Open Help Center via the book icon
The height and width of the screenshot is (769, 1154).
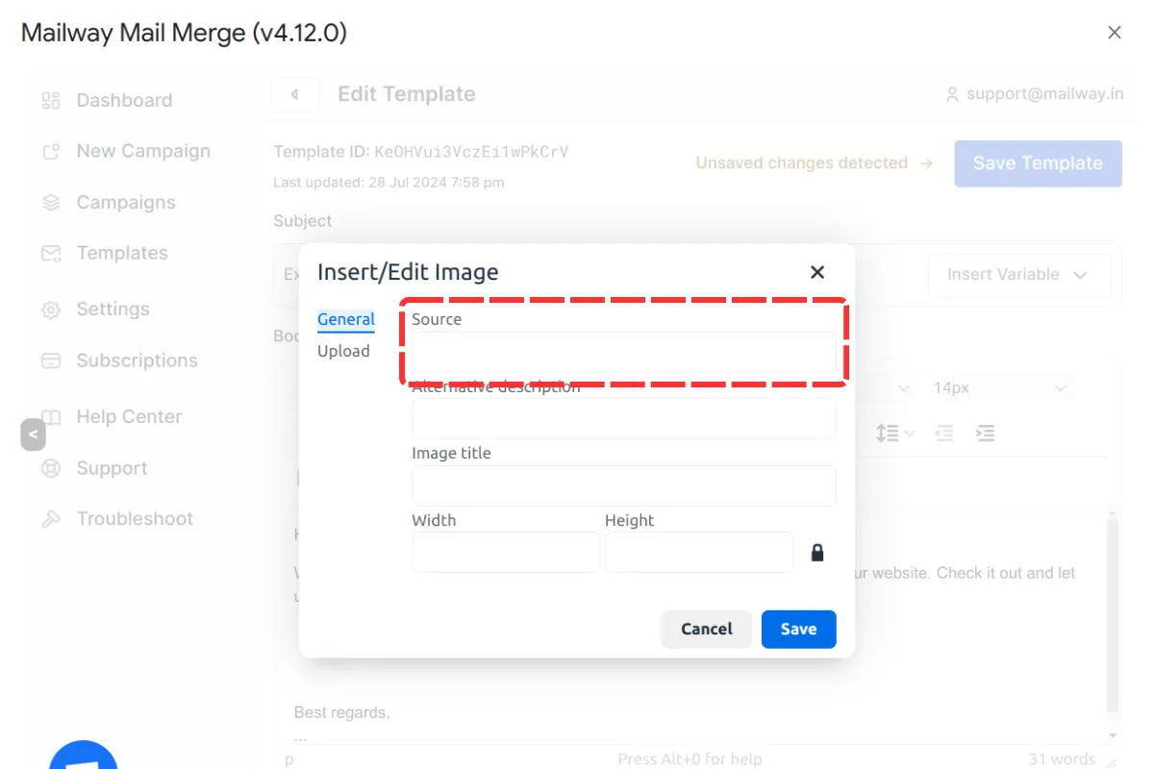(50, 416)
